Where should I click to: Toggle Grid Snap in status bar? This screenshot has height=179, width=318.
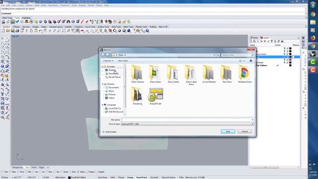pos(102,178)
